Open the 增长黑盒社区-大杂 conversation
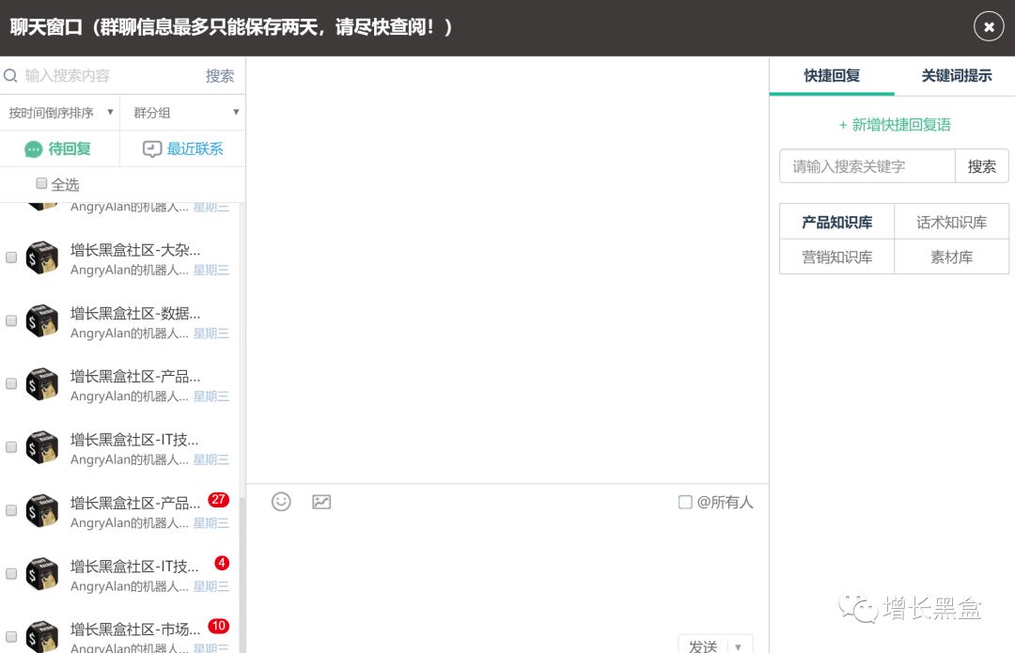This screenshot has height=653, width=1015. tap(119, 257)
